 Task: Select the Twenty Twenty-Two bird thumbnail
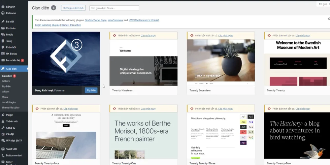297,136
